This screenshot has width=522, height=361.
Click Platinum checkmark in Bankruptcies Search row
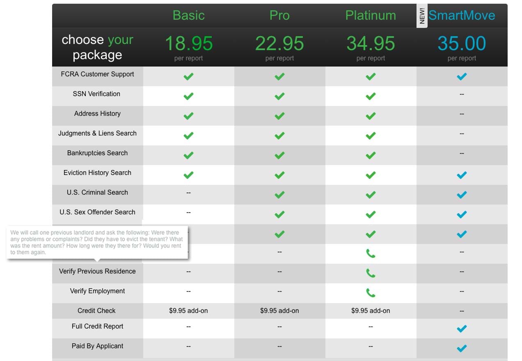[371, 155]
